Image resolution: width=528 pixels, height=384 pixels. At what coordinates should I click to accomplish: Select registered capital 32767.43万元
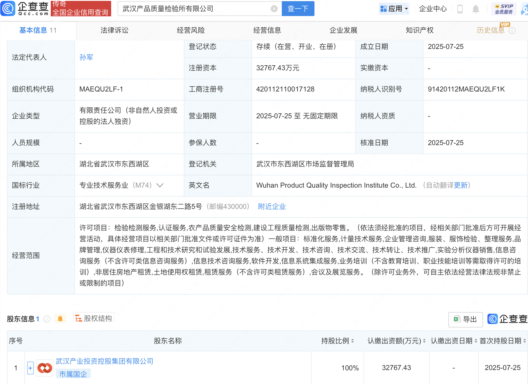tap(278, 68)
